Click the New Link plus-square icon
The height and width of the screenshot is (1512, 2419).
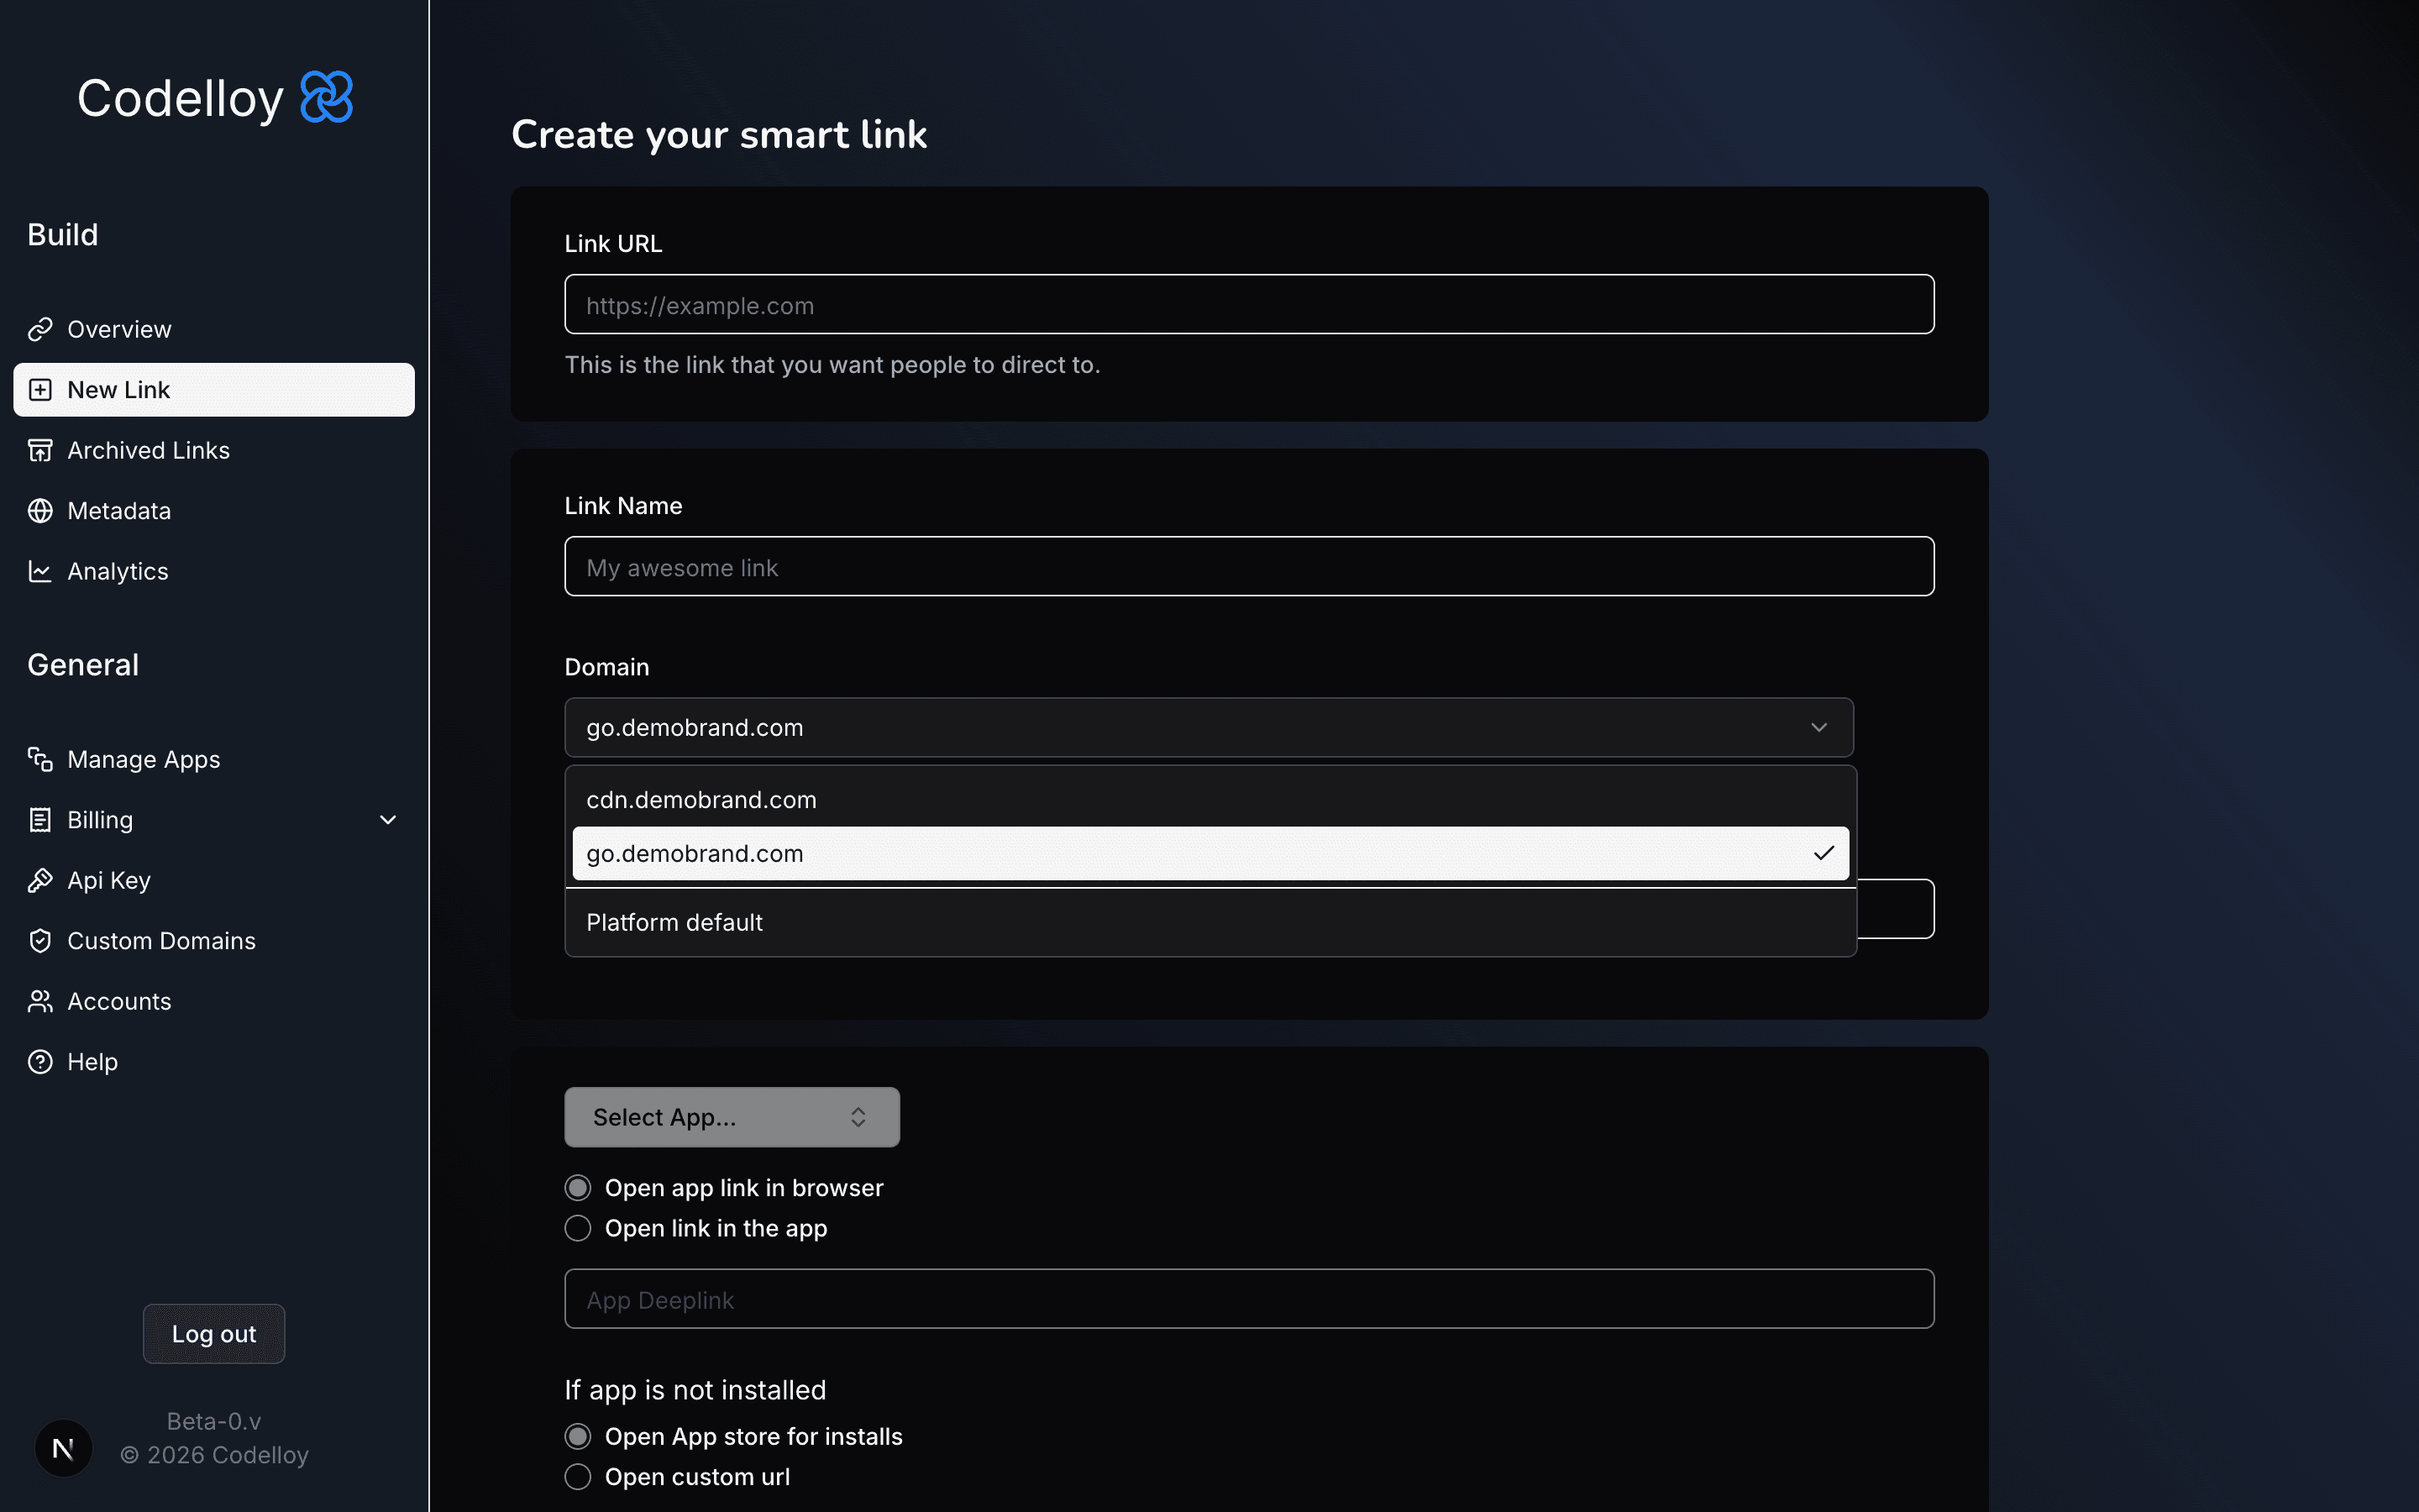[40, 390]
